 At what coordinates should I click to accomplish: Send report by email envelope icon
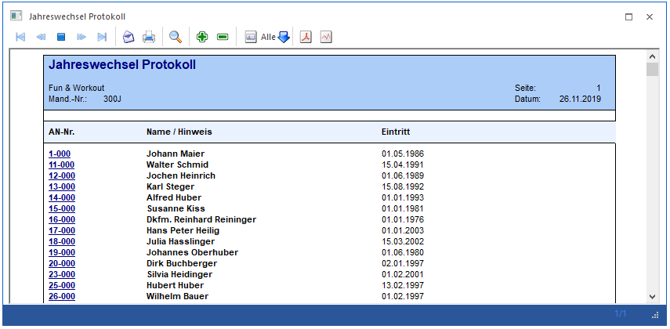point(129,37)
